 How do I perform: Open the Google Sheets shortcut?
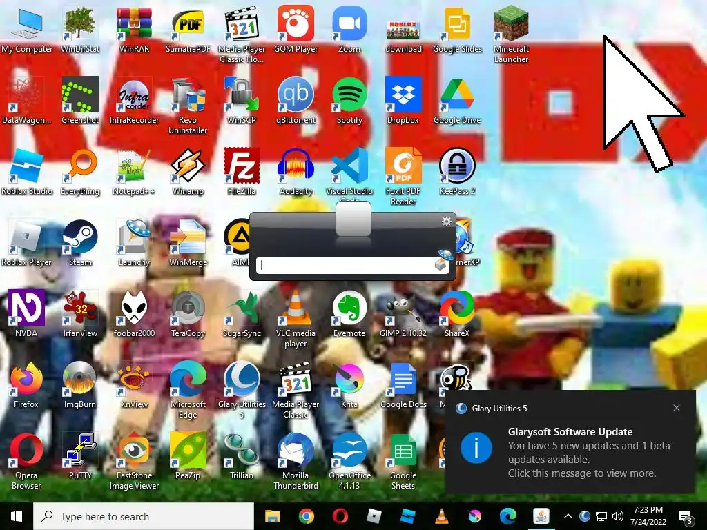(403, 462)
